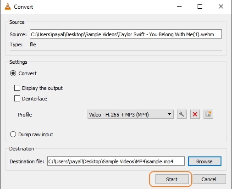Click the Display the output label

click(42, 88)
